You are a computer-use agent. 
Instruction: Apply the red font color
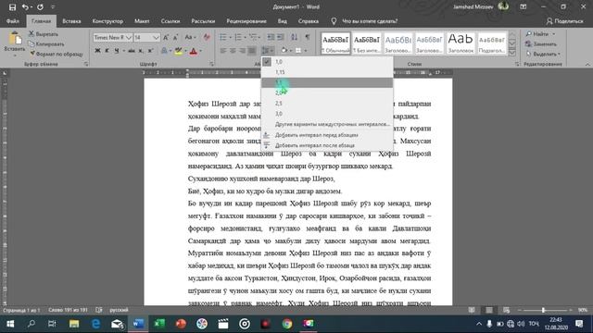coord(194,51)
